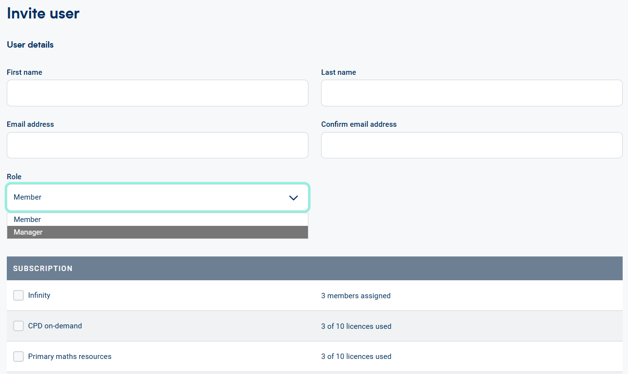This screenshot has height=374, width=628.
Task: Click the User details section heading
Action: click(x=30, y=45)
